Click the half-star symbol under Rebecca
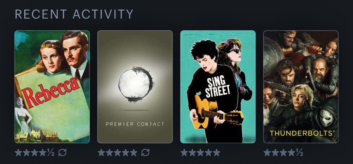The height and width of the screenshot is (164, 353). click(50, 152)
